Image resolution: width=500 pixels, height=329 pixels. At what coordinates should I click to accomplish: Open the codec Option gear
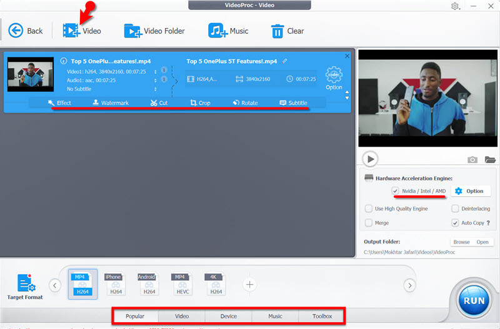tap(334, 78)
